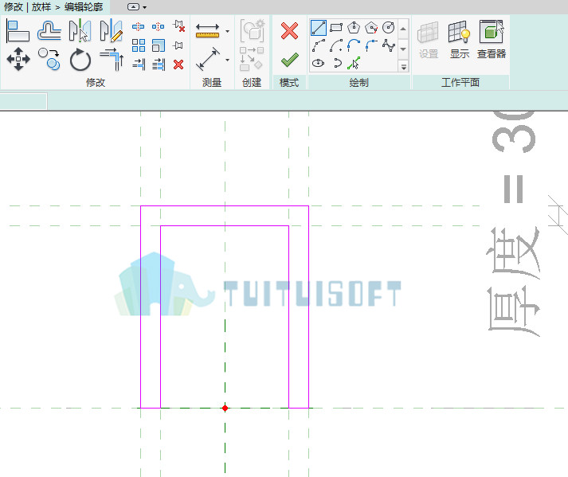Select the Pick Lines tool
Image resolution: width=568 pixels, height=477 pixels.
[354, 63]
